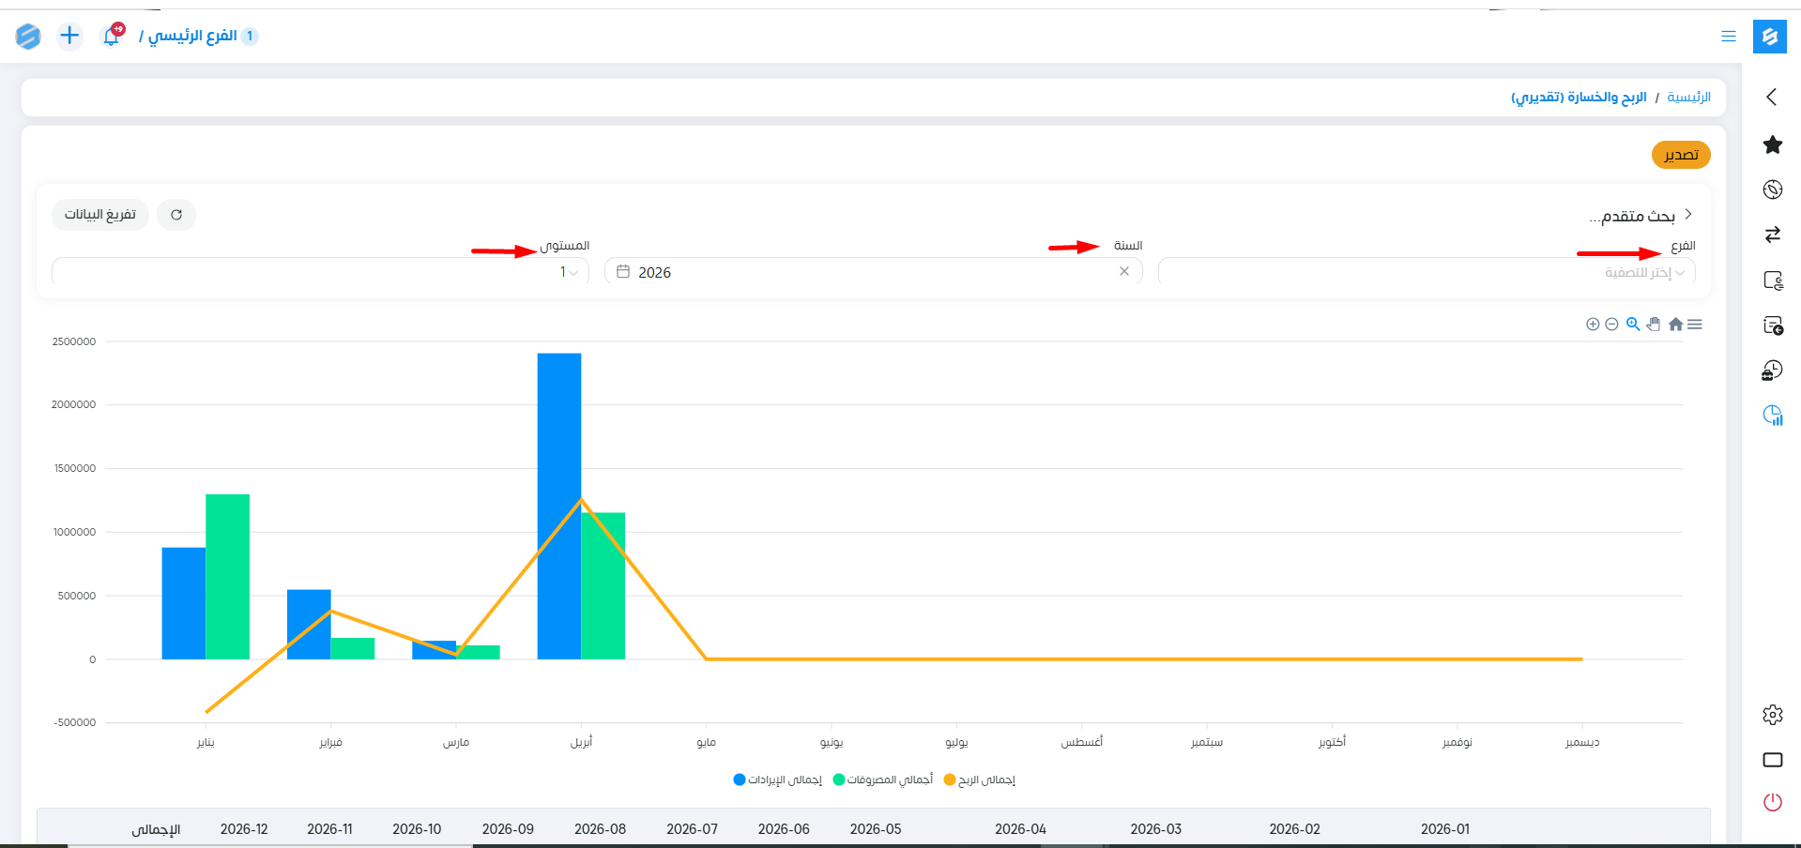Toggle the total expenses legend series
Screen dimensions: 1801x848
tap(883, 780)
